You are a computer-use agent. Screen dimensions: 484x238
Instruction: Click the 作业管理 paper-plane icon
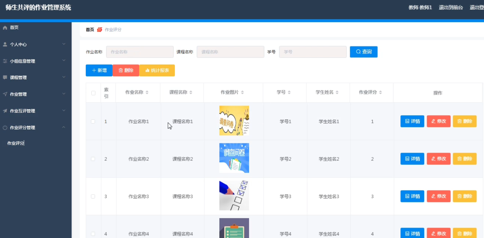[x=5, y=94]
